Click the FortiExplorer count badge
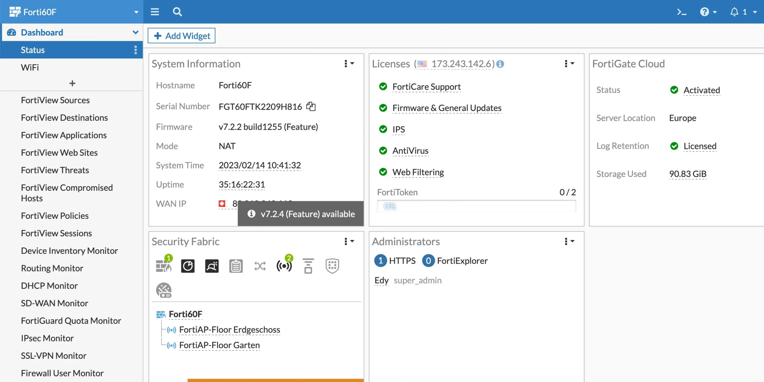Screen dimensions: 764x382 tap(428, 261)
